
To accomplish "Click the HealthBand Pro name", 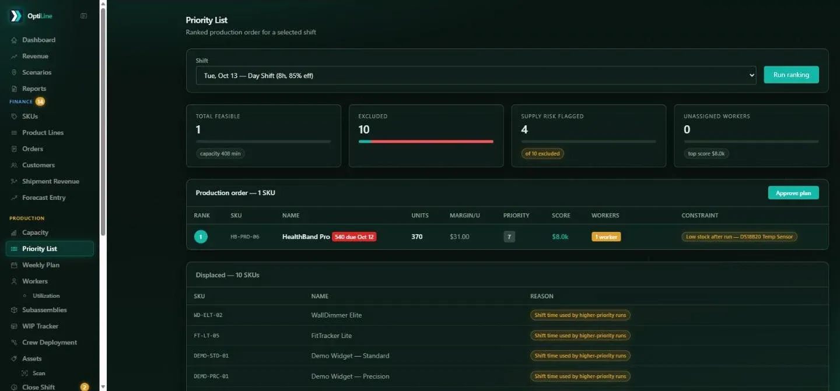I will pyautogui.click(x=306, y=237).
